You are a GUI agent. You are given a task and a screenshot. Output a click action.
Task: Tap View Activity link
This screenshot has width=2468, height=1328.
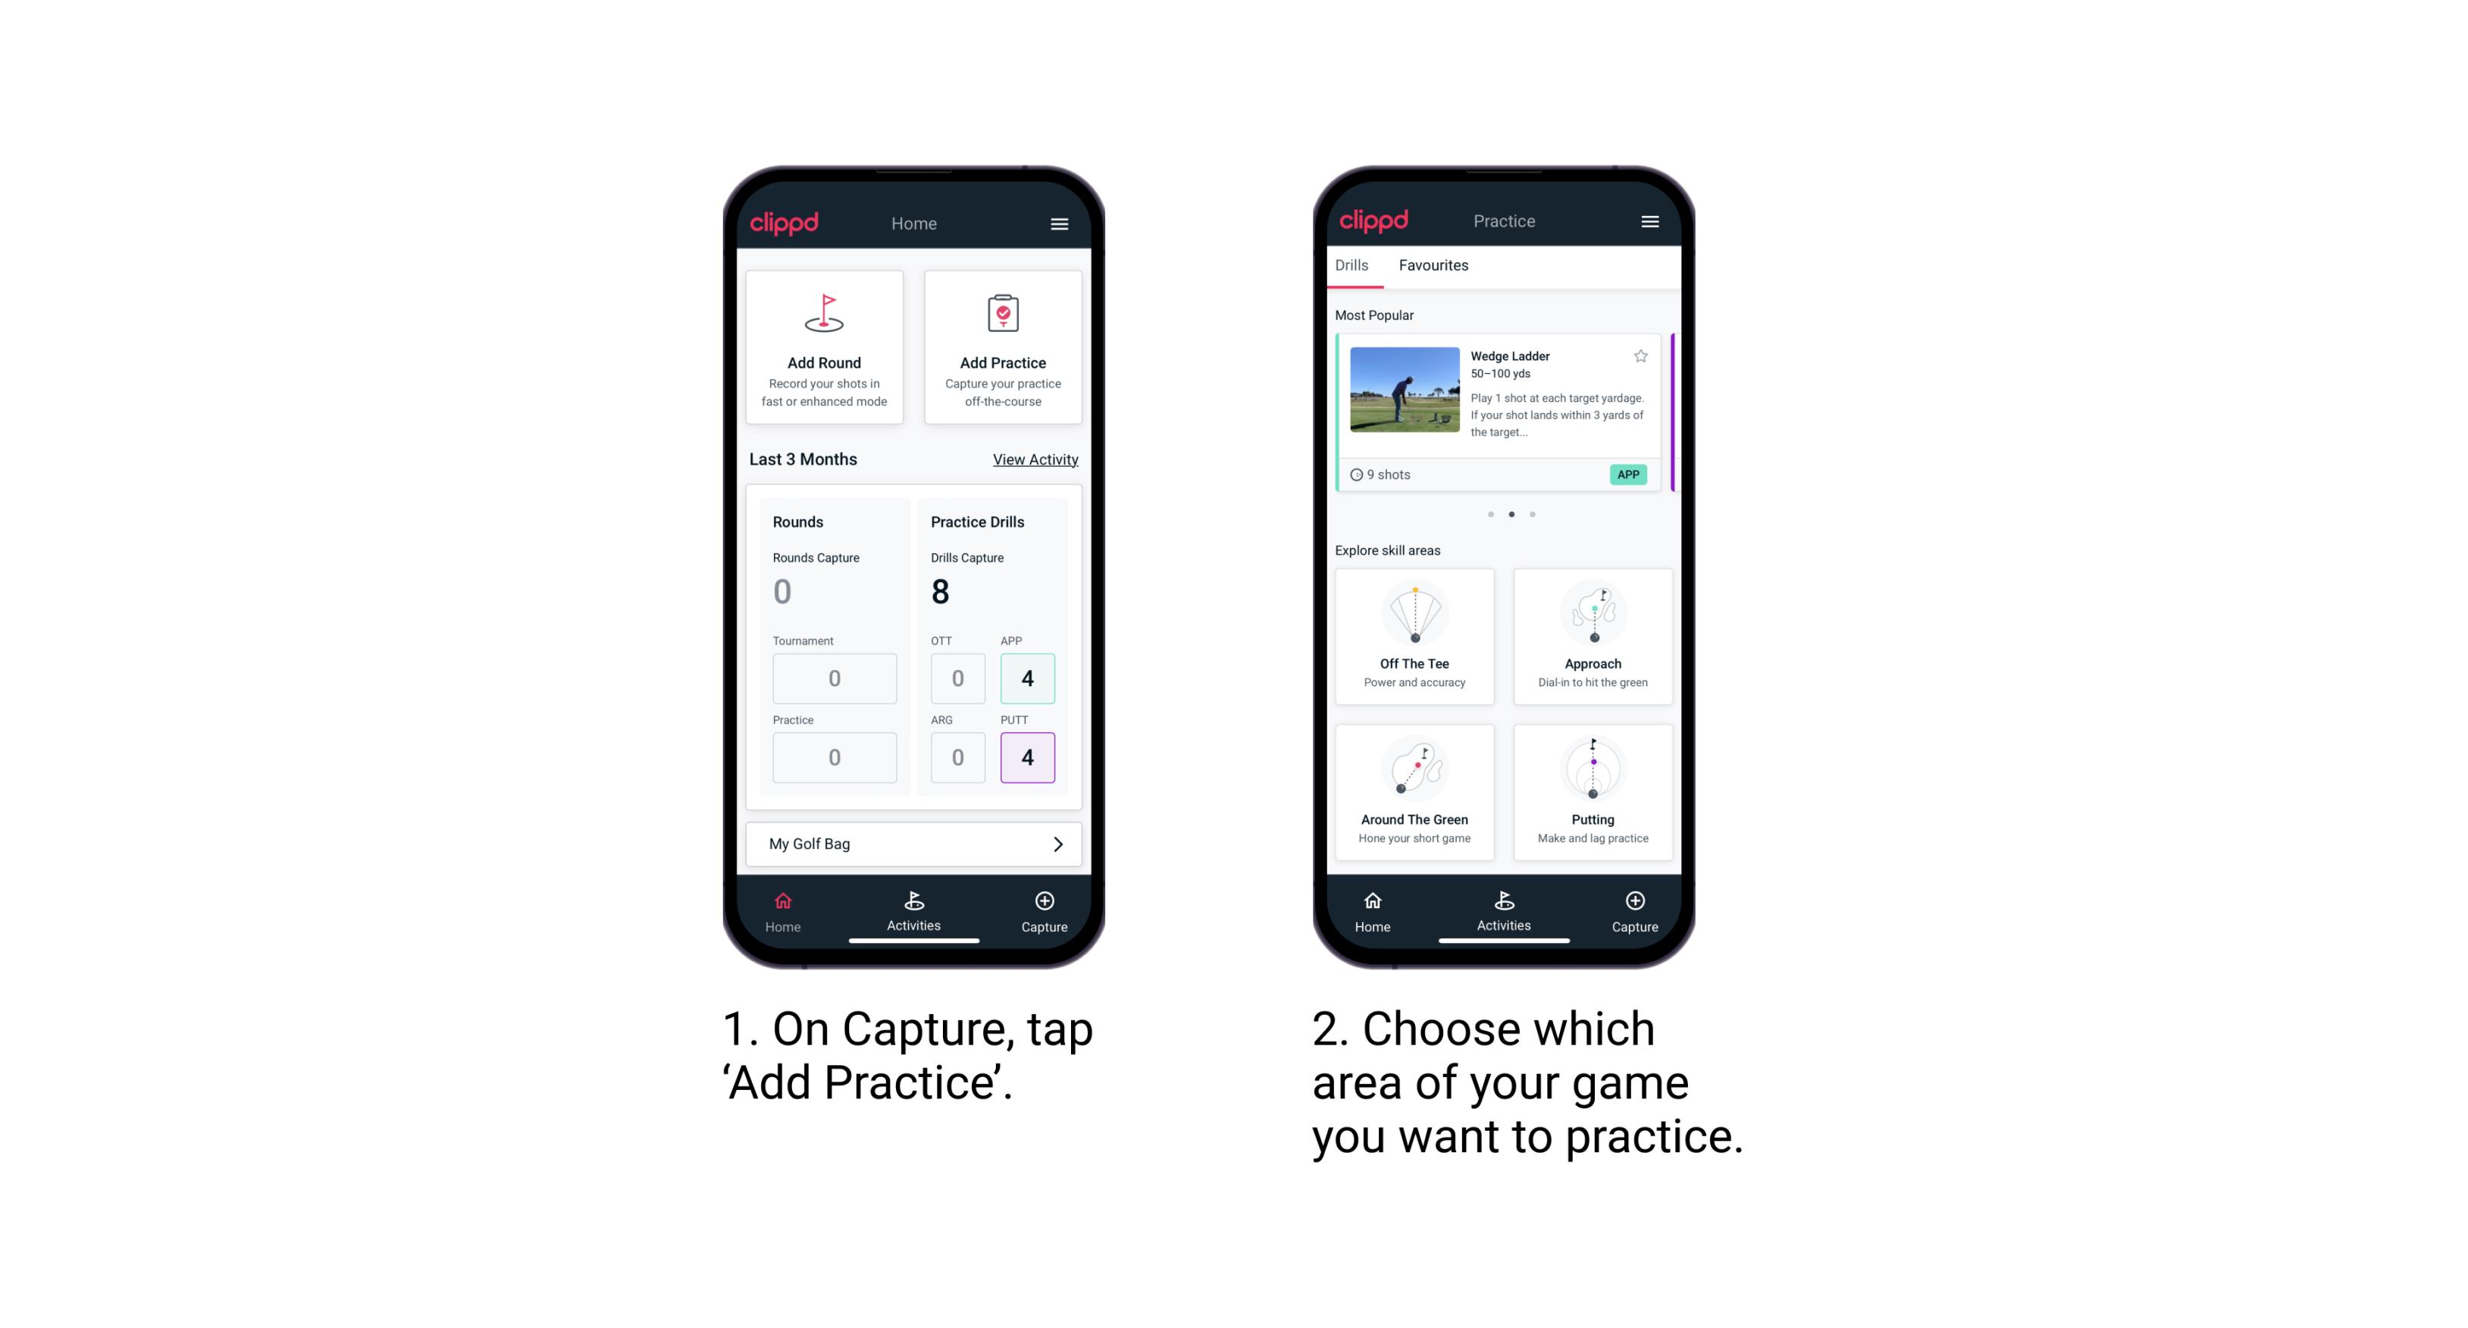point(1032,456)
